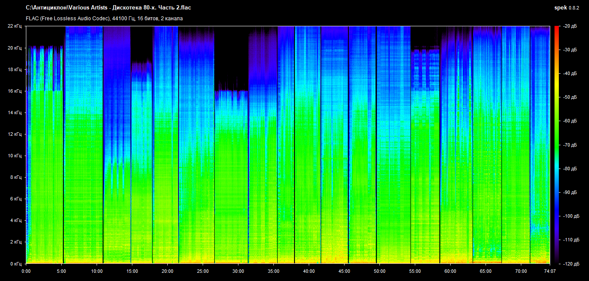Click the 6 кГц frequency label
The image size is (589, 281).
[16, 199]
